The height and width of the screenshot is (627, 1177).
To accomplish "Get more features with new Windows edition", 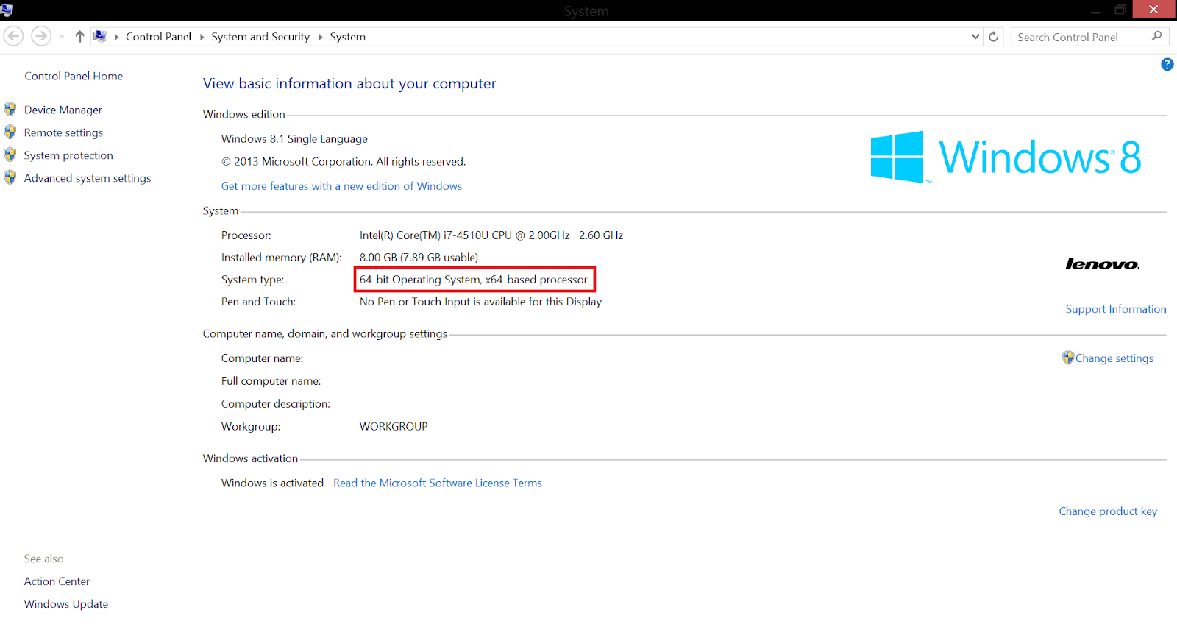I will [x=341, y=186].
